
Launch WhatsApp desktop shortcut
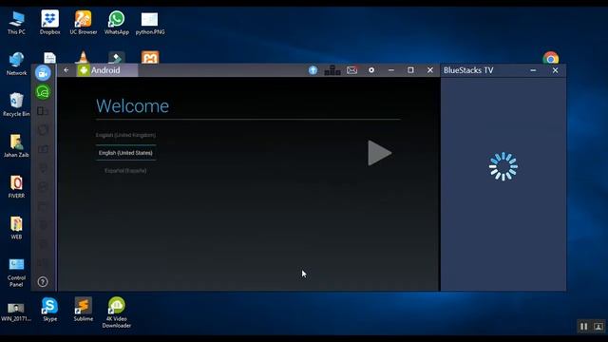pyautogui.click(x=117, y=23)
